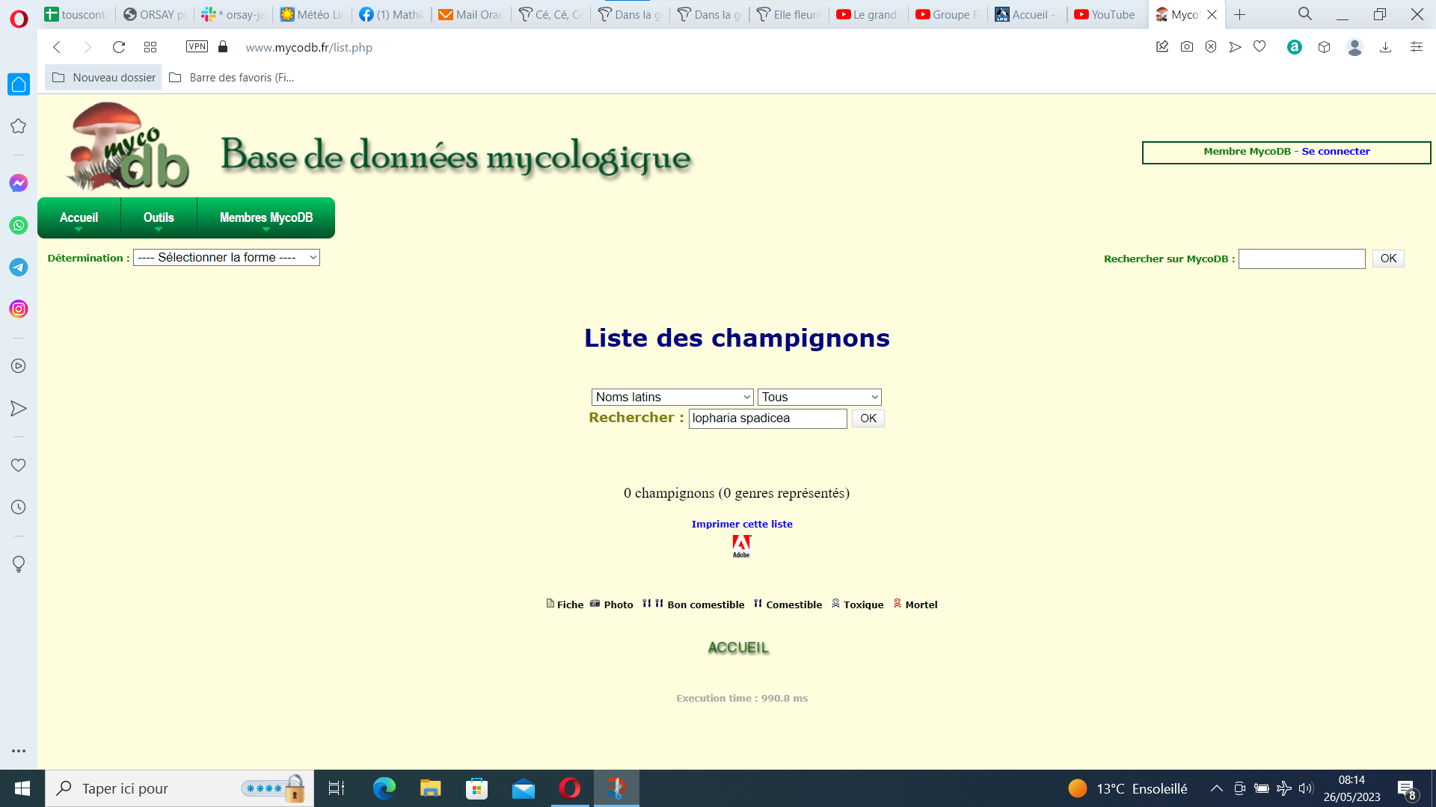Open Sélectionner la forme dropdown
Image resolution: width=1436 pixels, height=807 pixels.
226,258
